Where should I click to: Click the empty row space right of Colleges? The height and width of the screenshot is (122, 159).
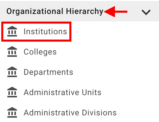(x=106, y=52)
